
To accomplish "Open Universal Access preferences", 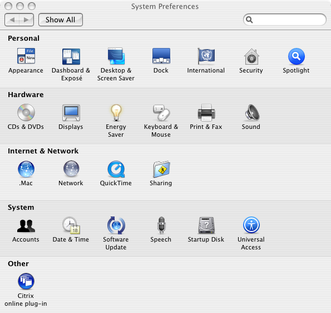I will click(x=251, y=225).
